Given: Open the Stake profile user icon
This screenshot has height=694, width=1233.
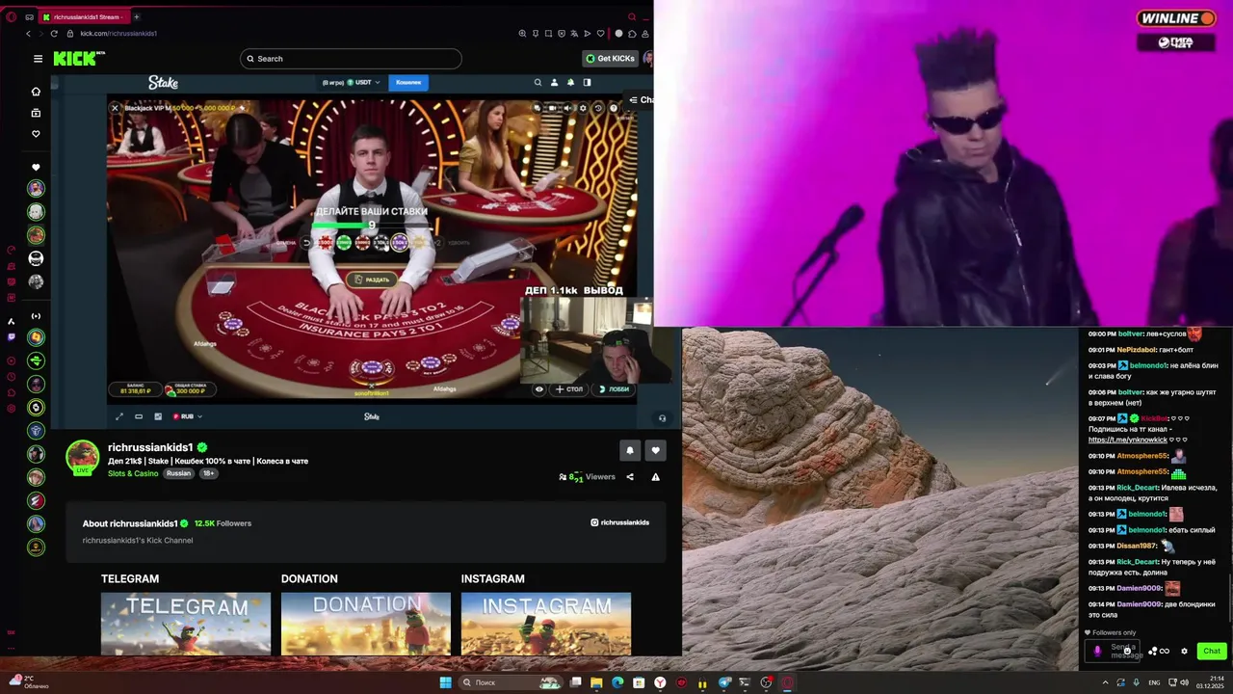Looking at the screenshot, I should [x=554, y=83].
